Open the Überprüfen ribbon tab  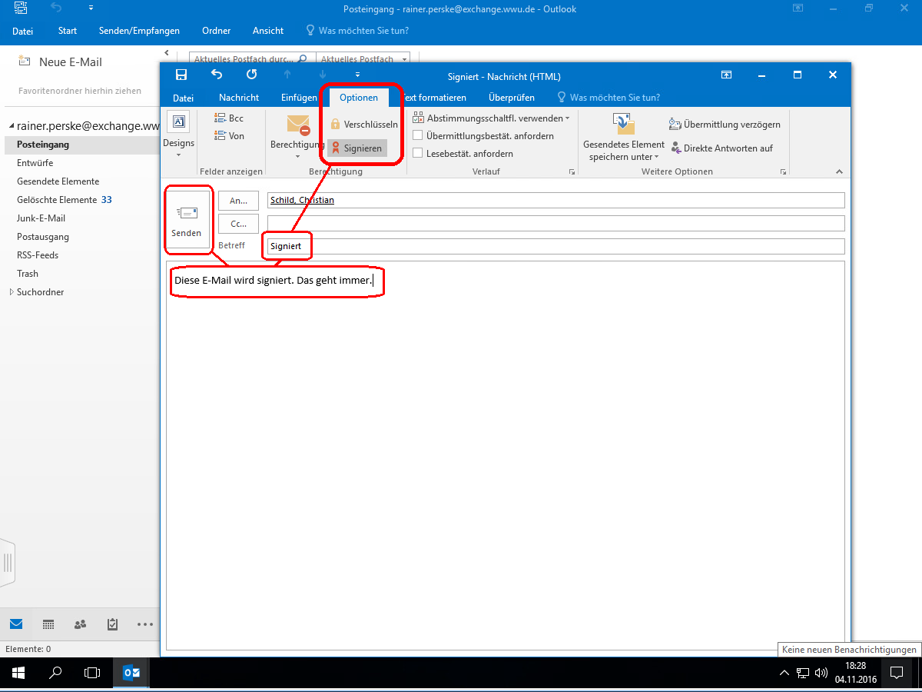[x=511, y=98]
